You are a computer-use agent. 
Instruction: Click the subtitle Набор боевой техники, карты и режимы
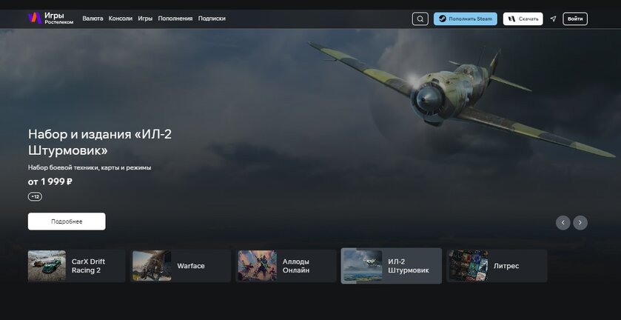click(90, 167)
